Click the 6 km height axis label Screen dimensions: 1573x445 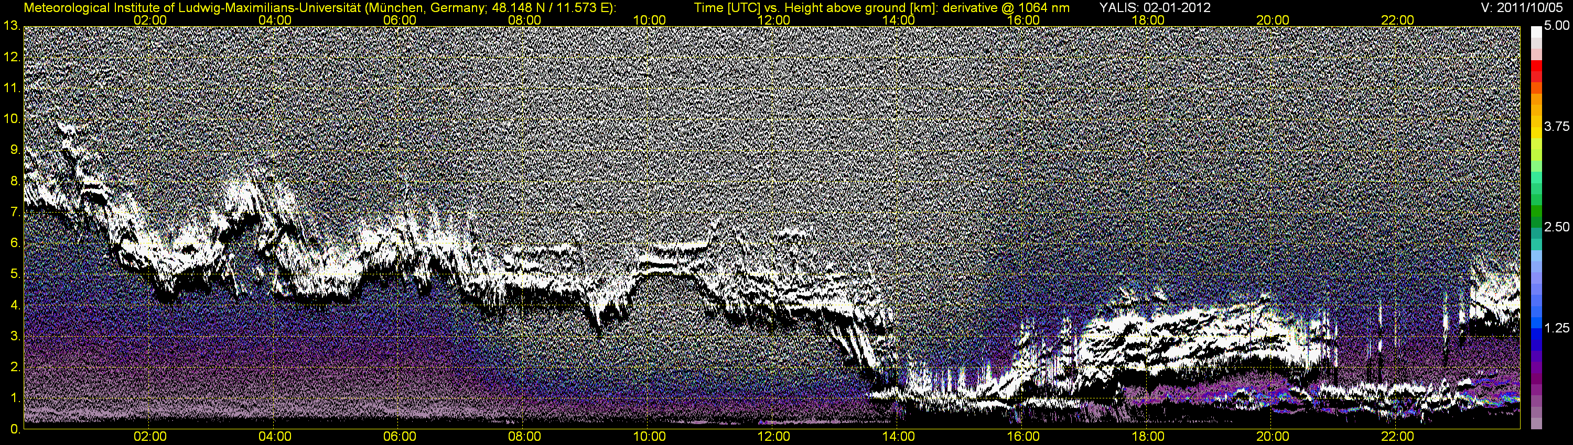click(x=15, y=243)
